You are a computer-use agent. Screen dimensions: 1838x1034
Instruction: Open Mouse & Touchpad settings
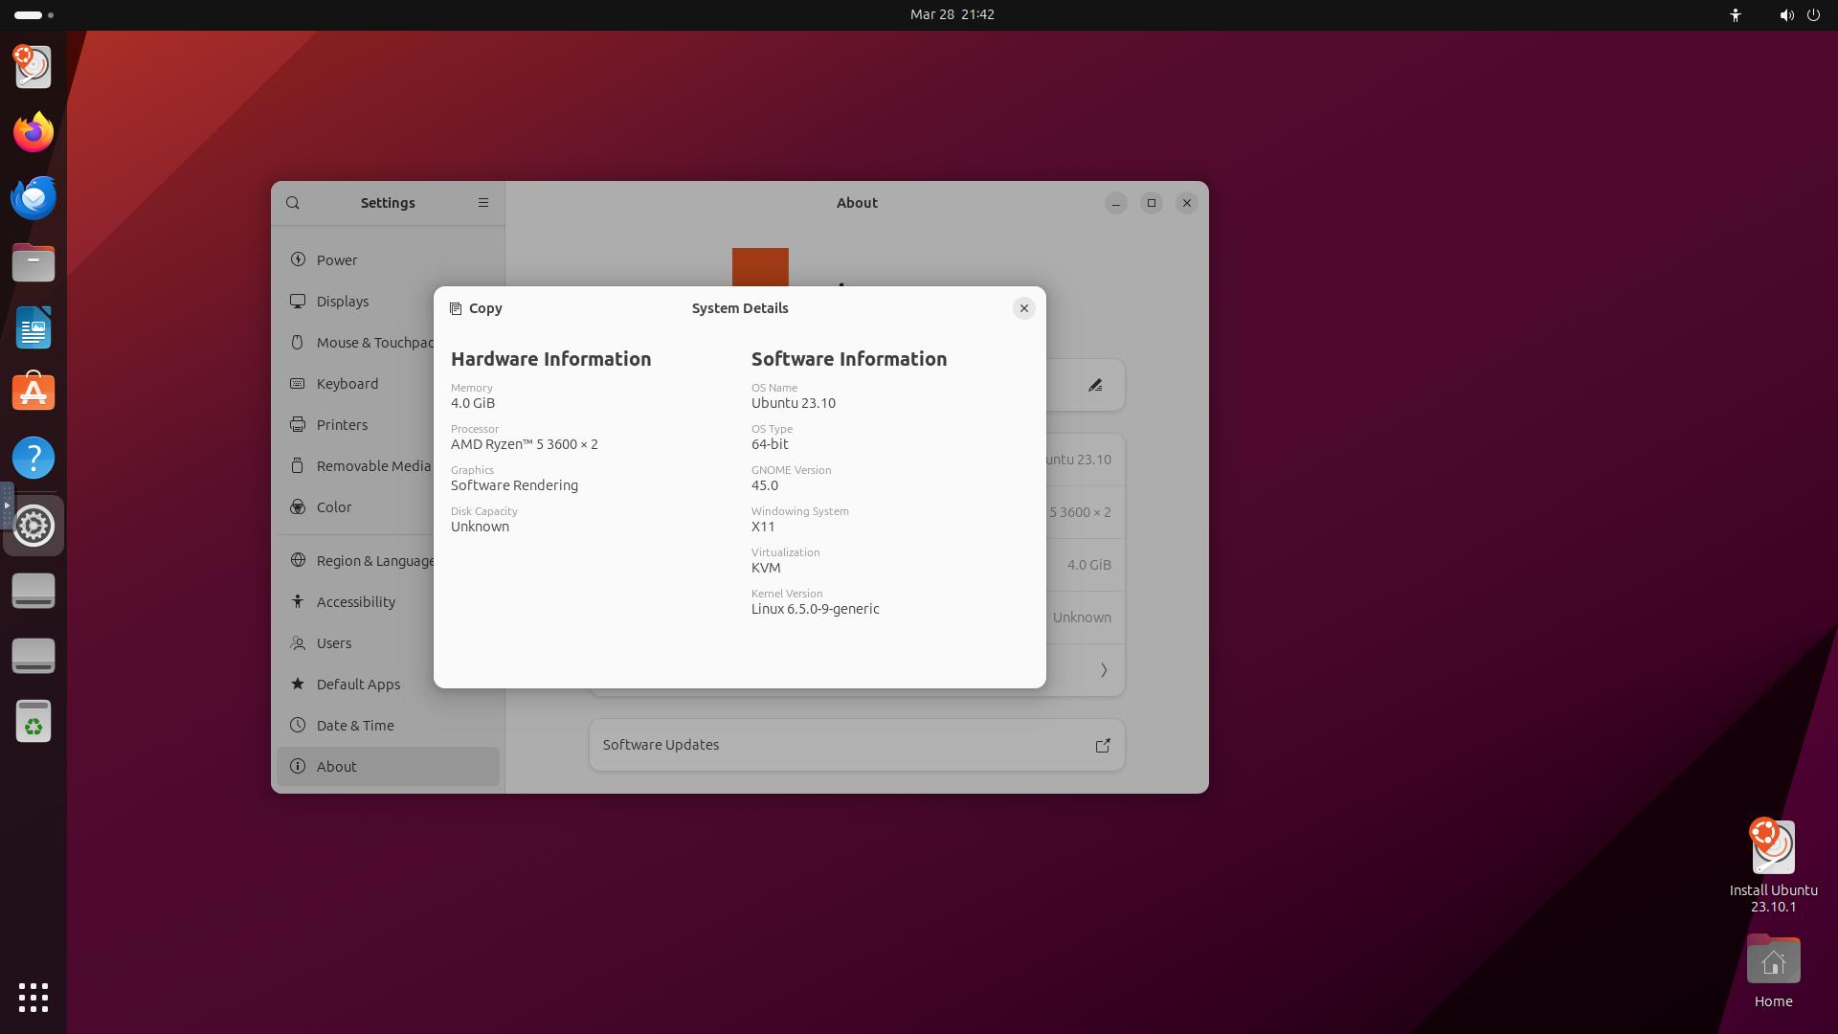388,343
